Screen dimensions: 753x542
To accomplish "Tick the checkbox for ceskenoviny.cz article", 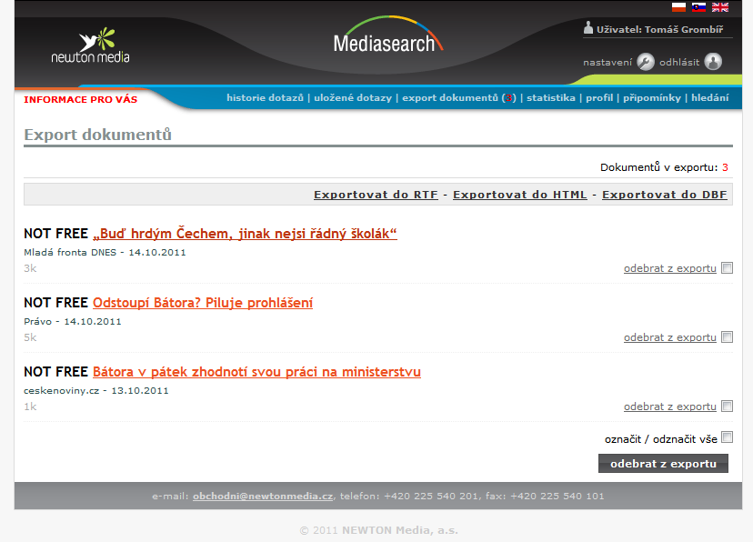I will click(x=727, y=406).
